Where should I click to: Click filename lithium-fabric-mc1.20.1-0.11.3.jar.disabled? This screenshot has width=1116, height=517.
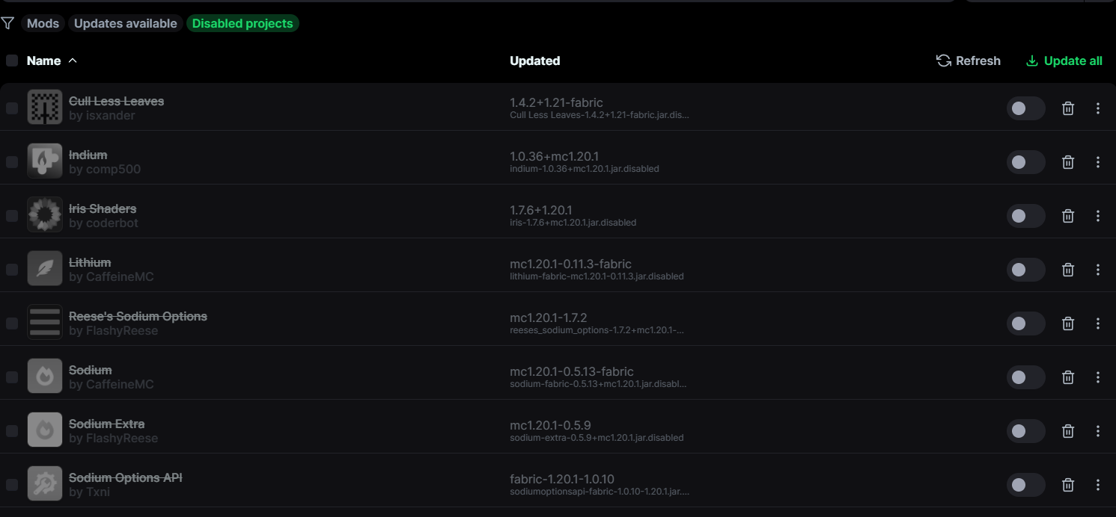coord(597,276)
